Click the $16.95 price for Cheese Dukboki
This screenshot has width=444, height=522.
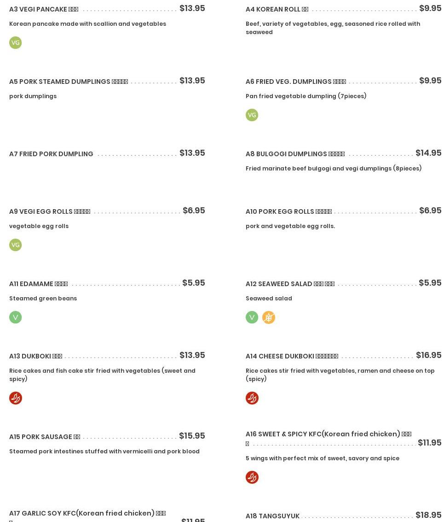pos(429,355)
